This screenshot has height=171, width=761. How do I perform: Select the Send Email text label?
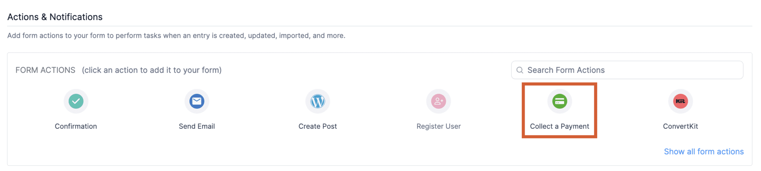[x=197, y=126]
